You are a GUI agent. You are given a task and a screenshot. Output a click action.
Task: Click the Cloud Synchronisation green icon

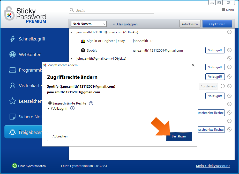(x=15, y=166)
